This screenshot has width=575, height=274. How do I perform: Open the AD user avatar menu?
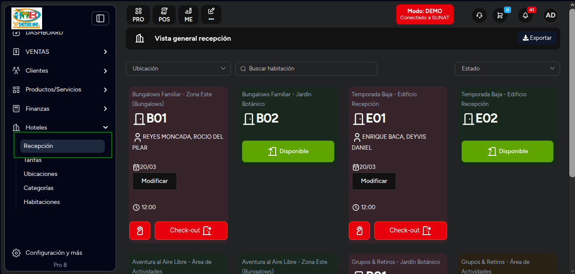550,15
